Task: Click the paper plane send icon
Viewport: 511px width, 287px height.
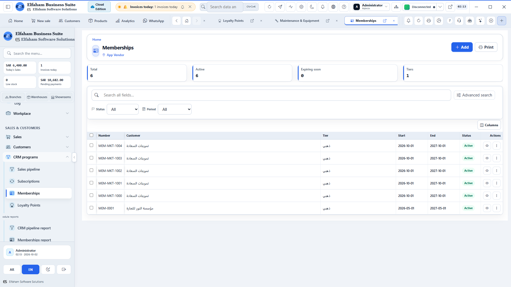Action: click(x=280, y=7)
